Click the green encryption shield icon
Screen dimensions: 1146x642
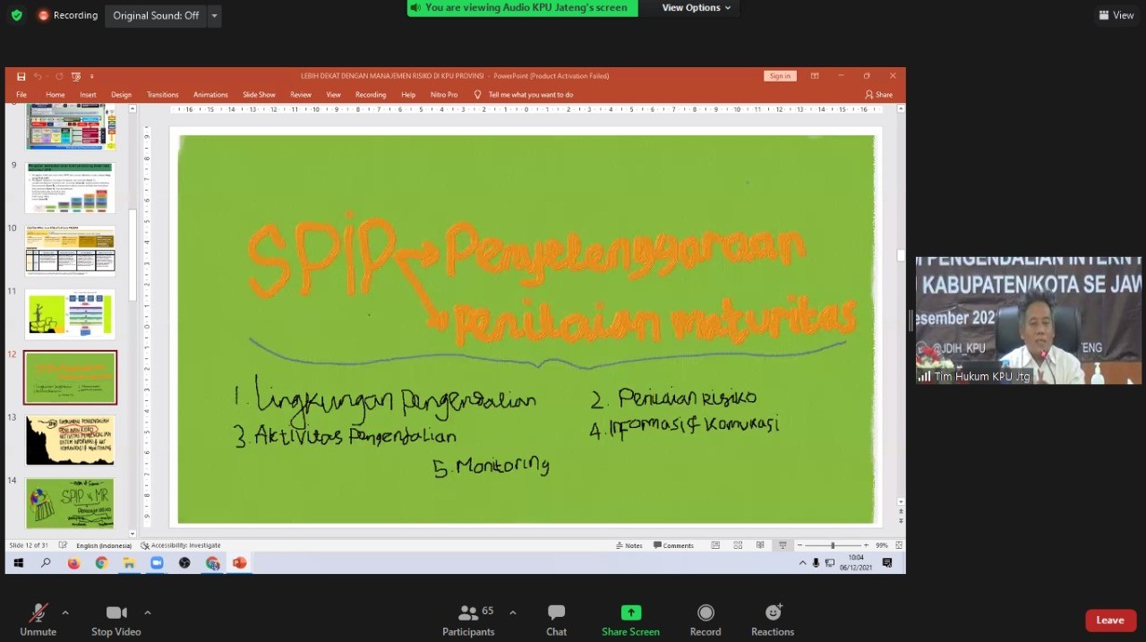(x=16, y=15)
